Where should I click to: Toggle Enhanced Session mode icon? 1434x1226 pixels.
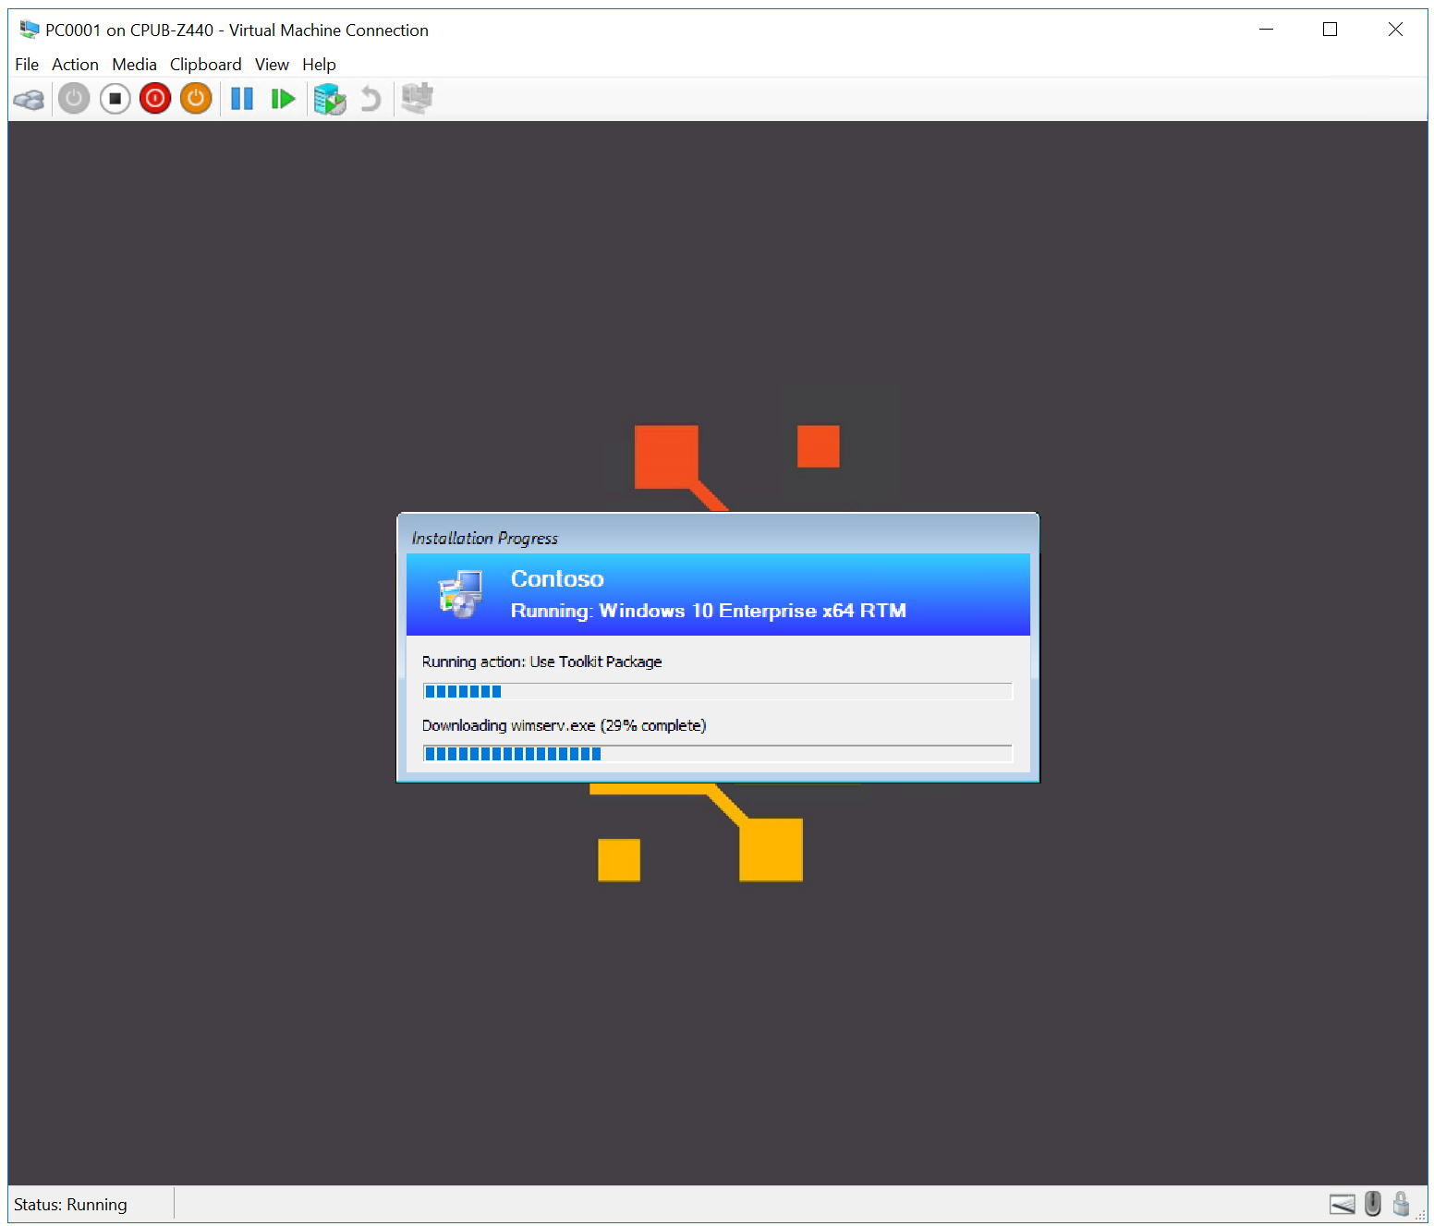point(418,99)
